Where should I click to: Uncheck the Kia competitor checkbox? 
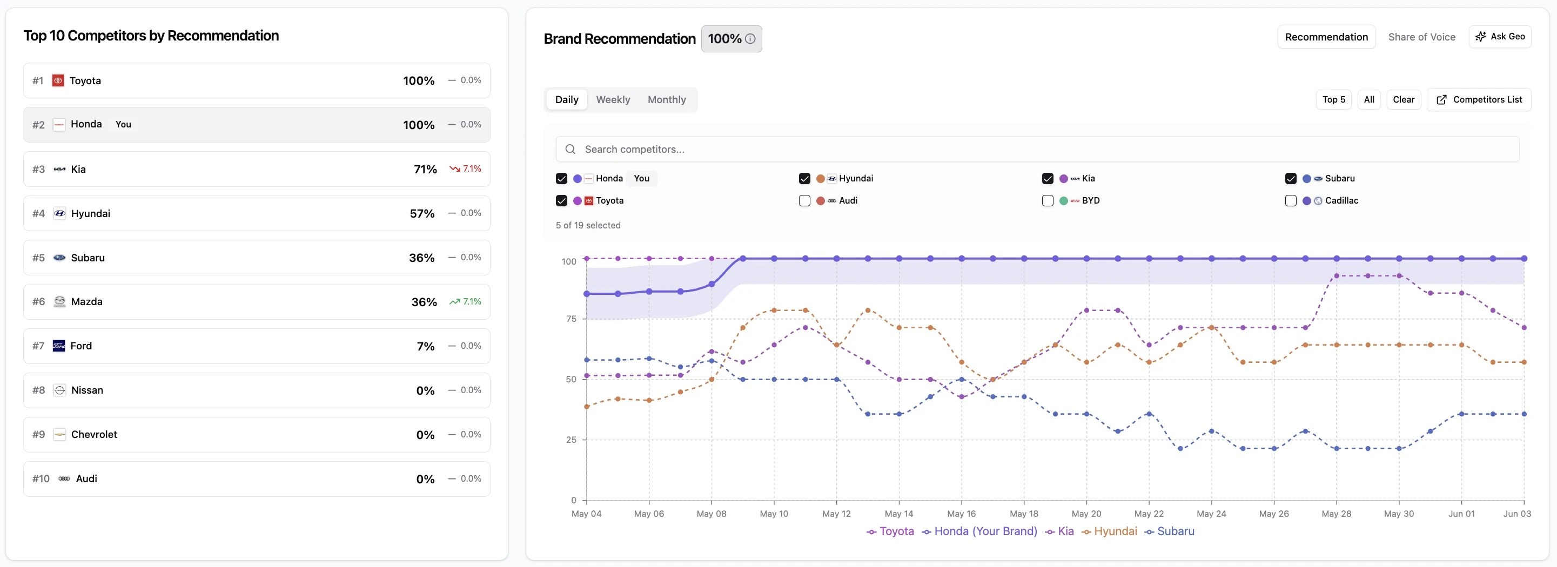(x=1048, y=179)
